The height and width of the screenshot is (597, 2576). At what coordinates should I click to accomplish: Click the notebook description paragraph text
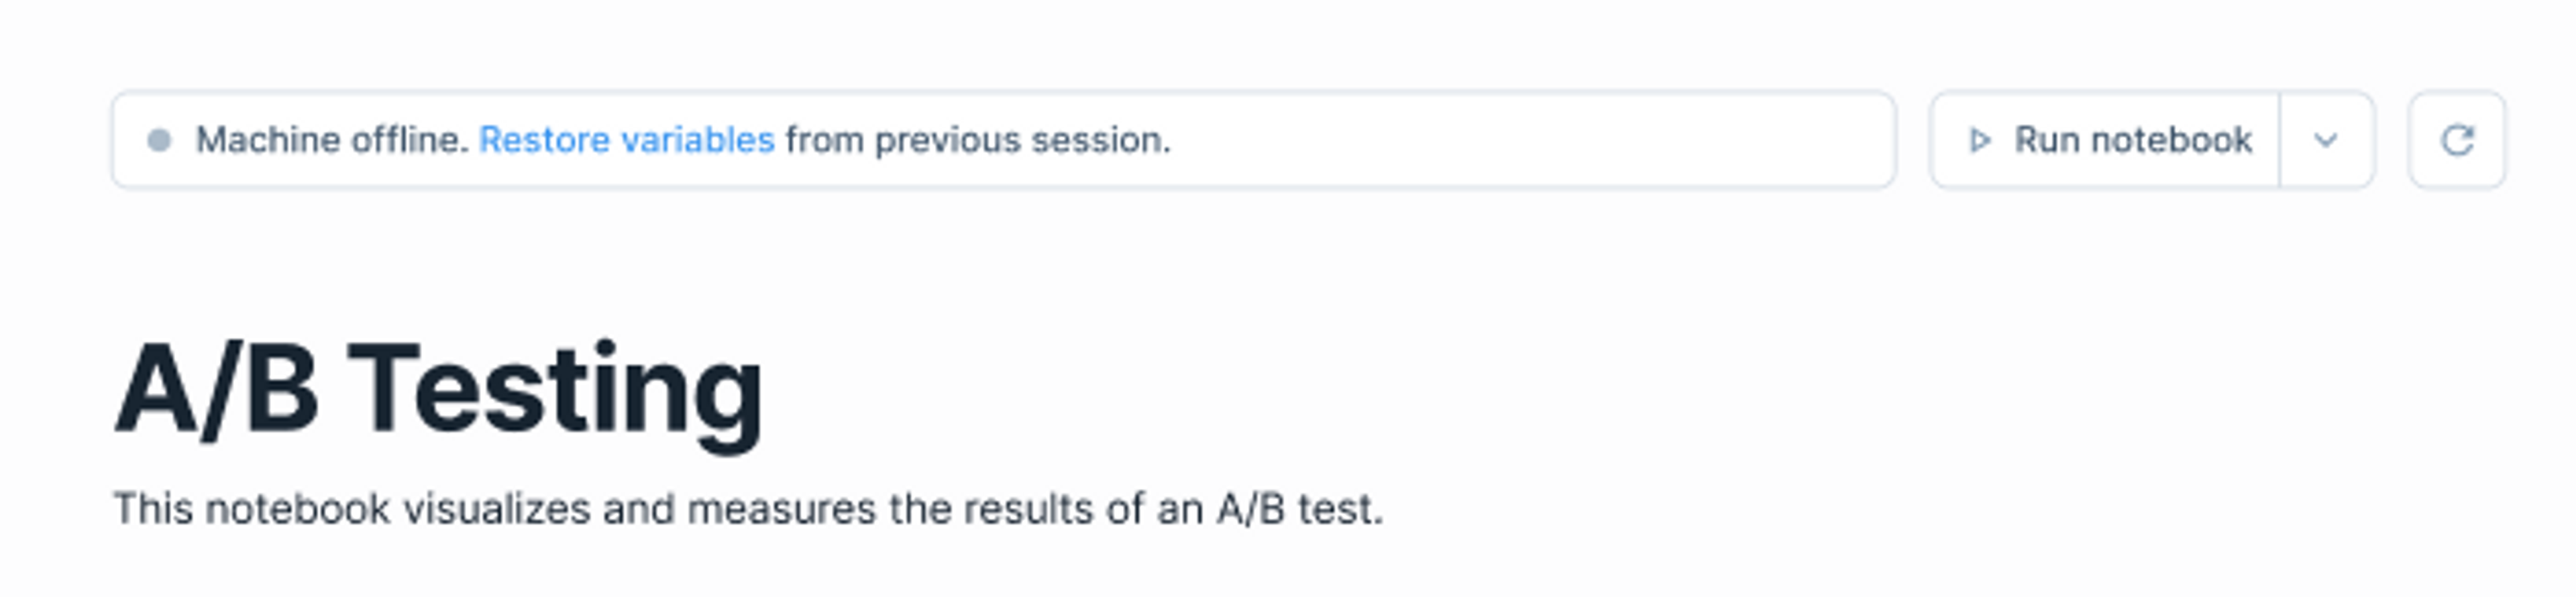point(748,509)
